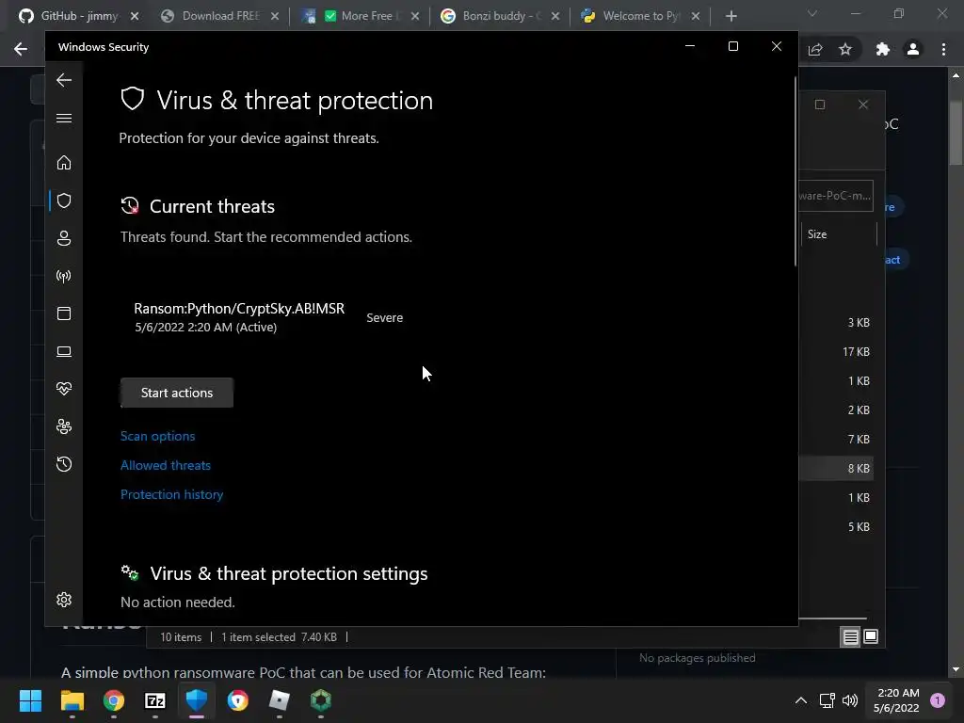The height and width of the screenshot is (723, 964).
Task: Open Protection history clock sidebar icon
Action: click(64, 464)
